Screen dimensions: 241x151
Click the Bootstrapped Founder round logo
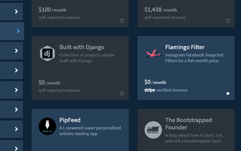153,129
